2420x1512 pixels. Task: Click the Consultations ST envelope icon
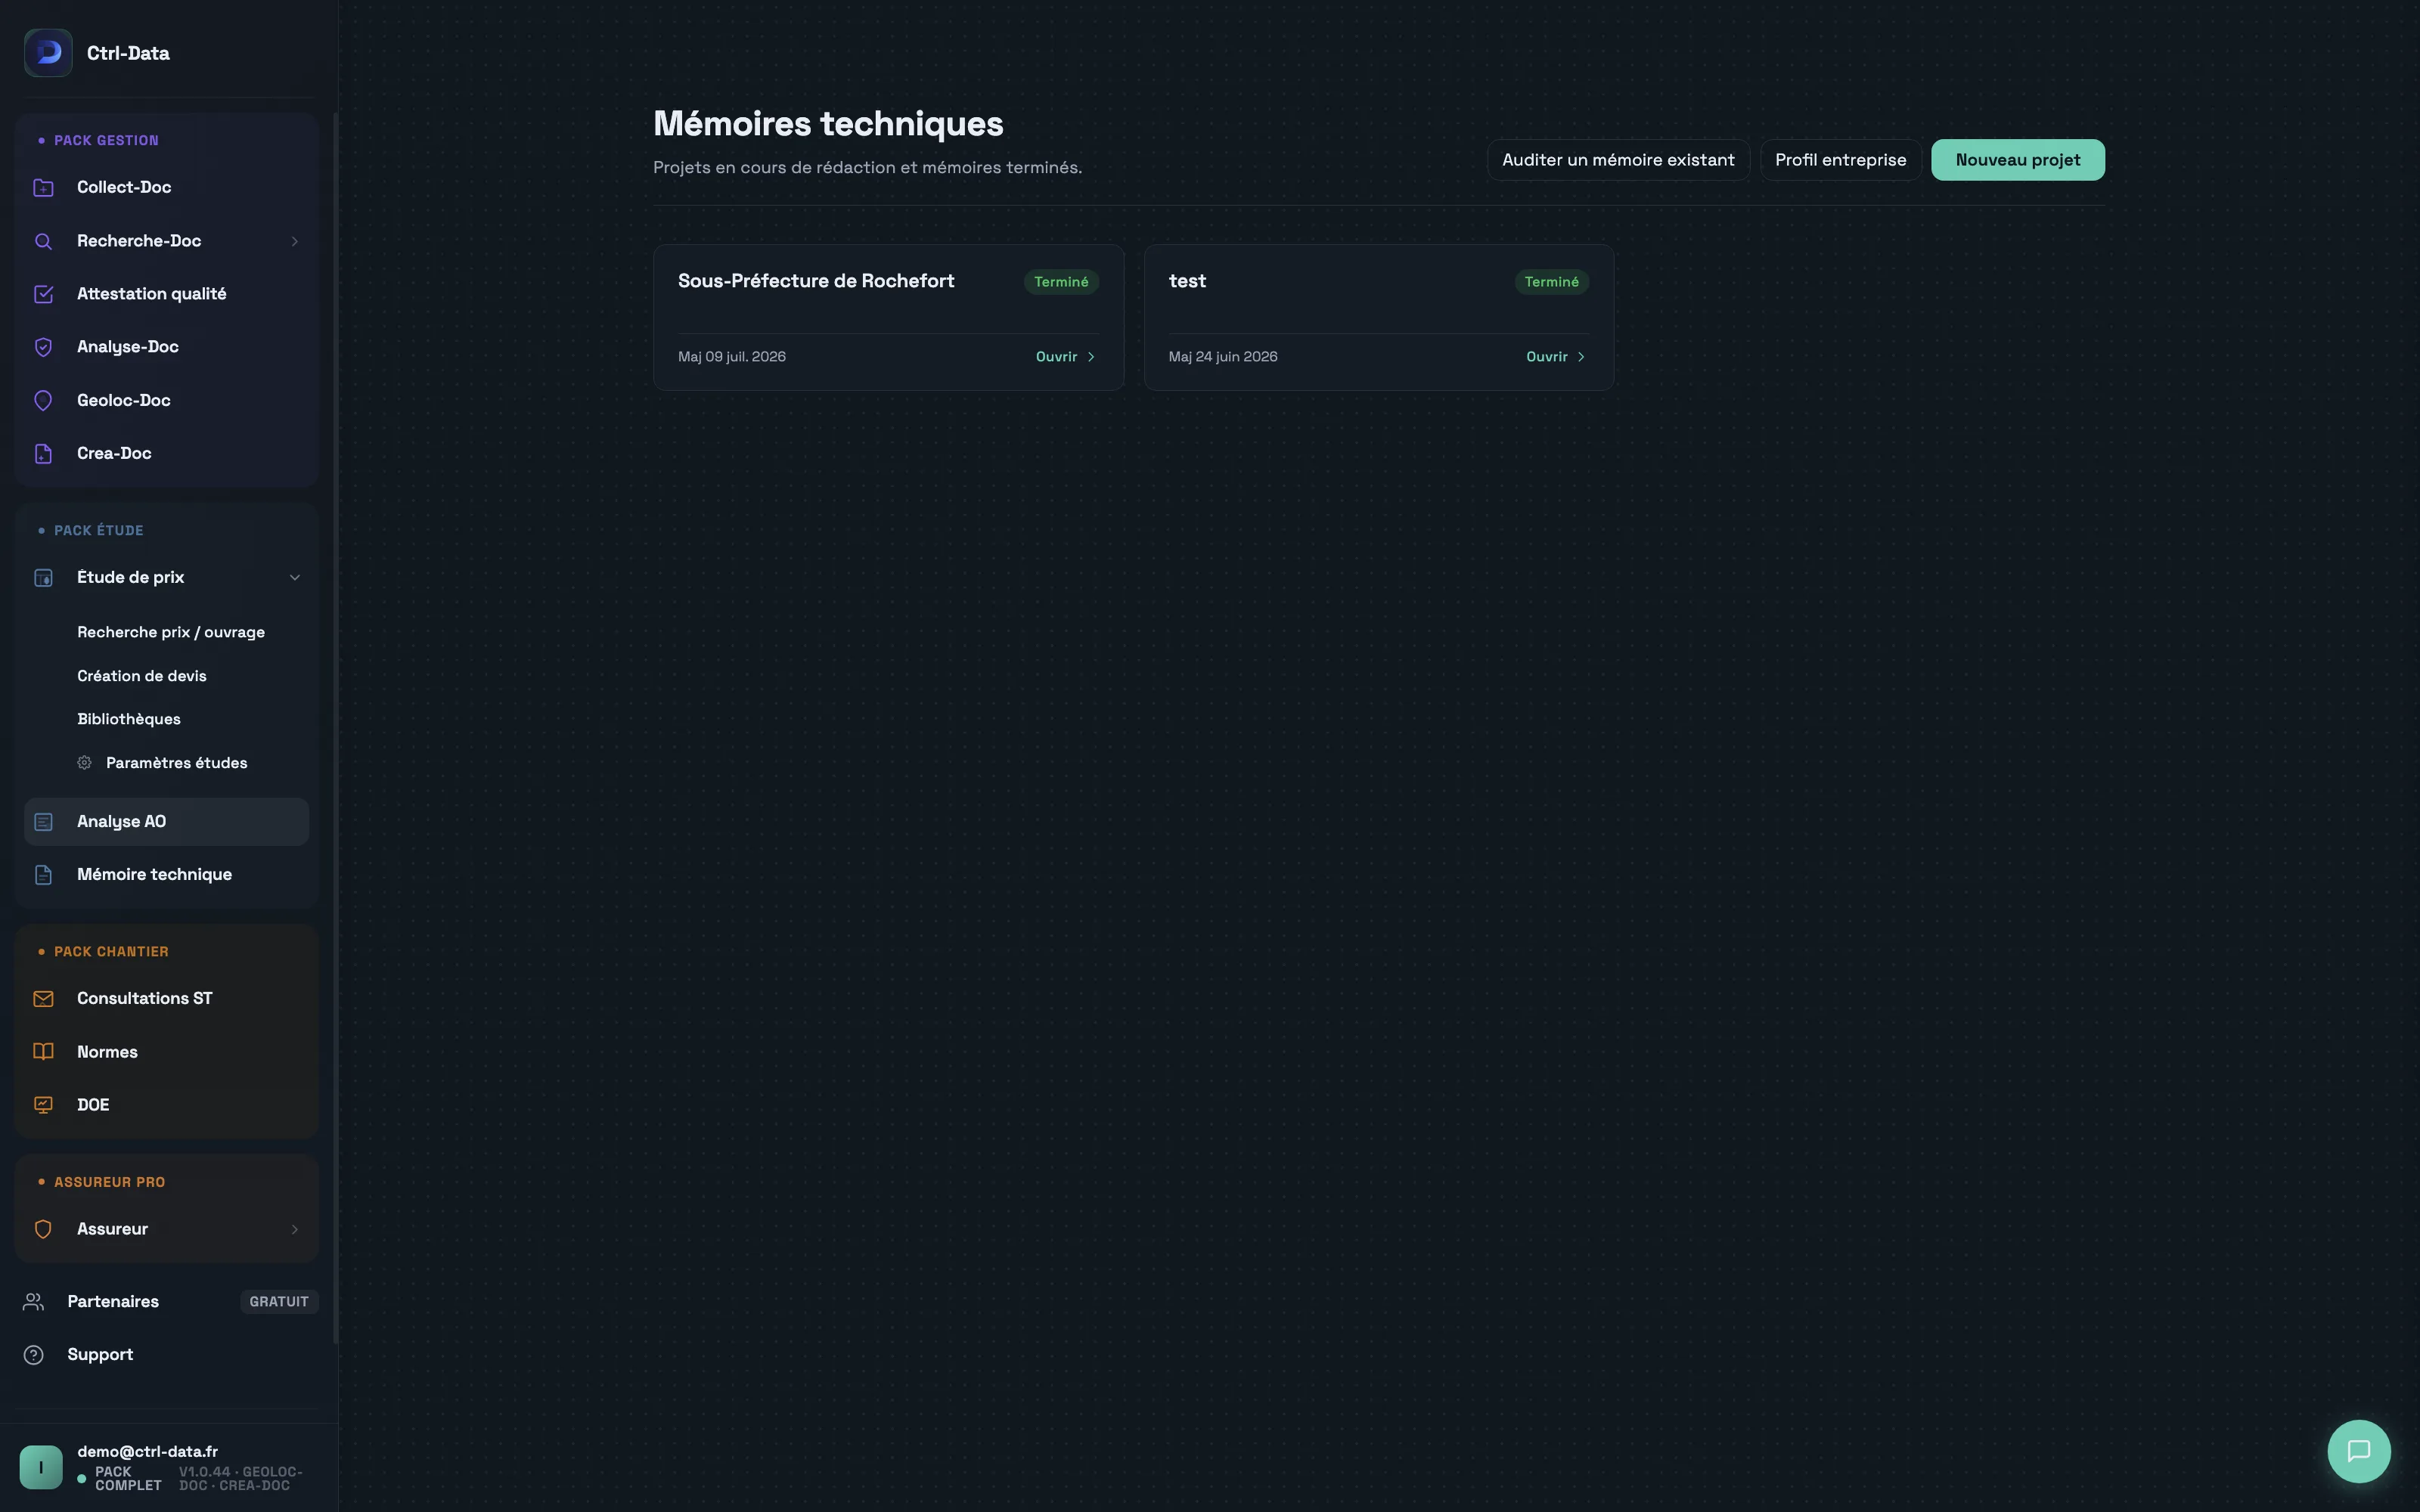(x=43, y=998)
